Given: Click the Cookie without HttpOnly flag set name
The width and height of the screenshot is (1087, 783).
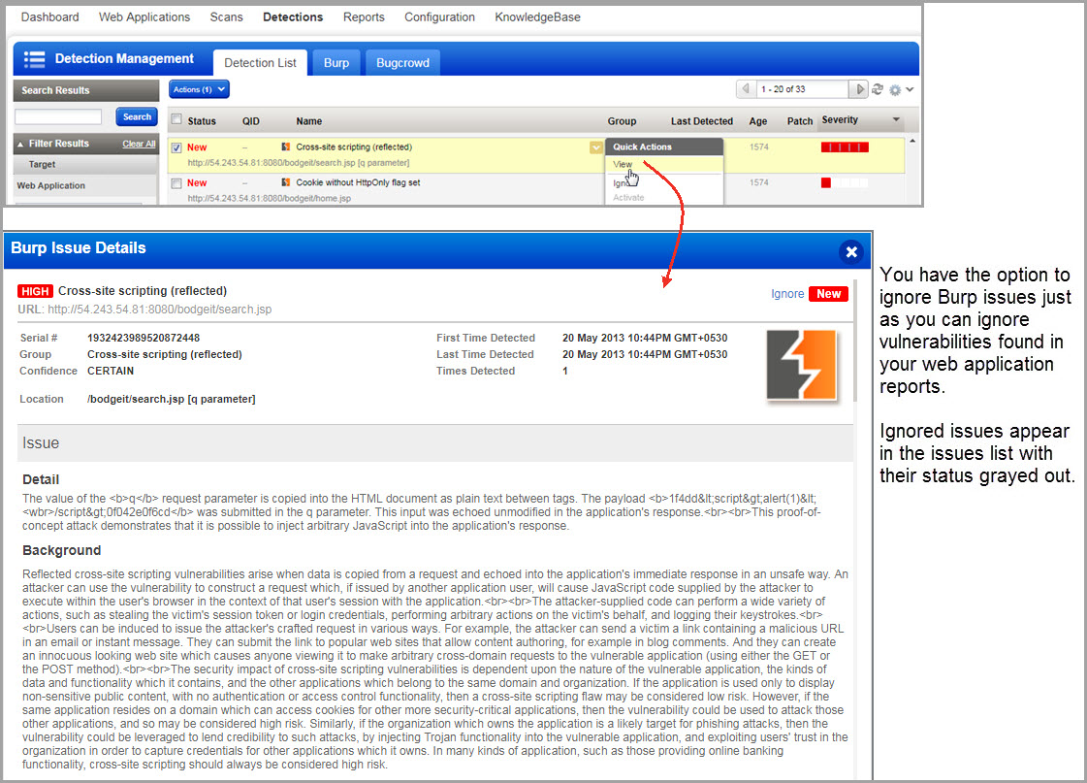Looking at the screenshot, I should 358,182.
